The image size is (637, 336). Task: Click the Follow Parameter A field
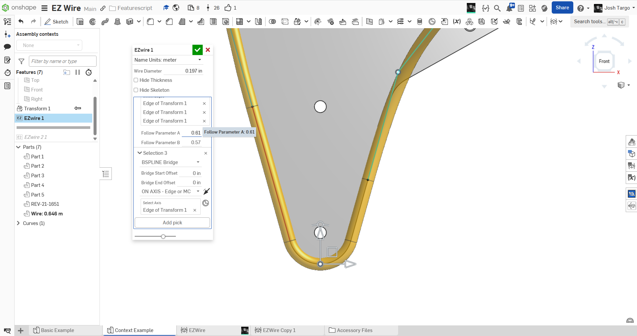click(x=192, y=133)
